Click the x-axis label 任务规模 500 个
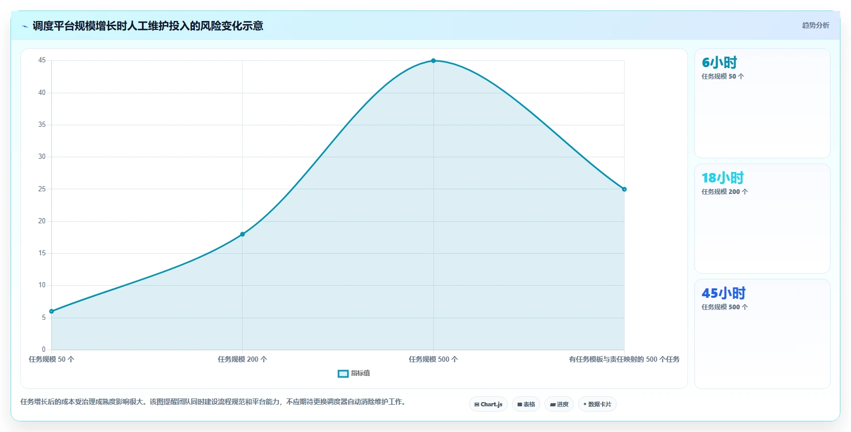The width and height of the screenshot is (851, 432). click(433, 359)
